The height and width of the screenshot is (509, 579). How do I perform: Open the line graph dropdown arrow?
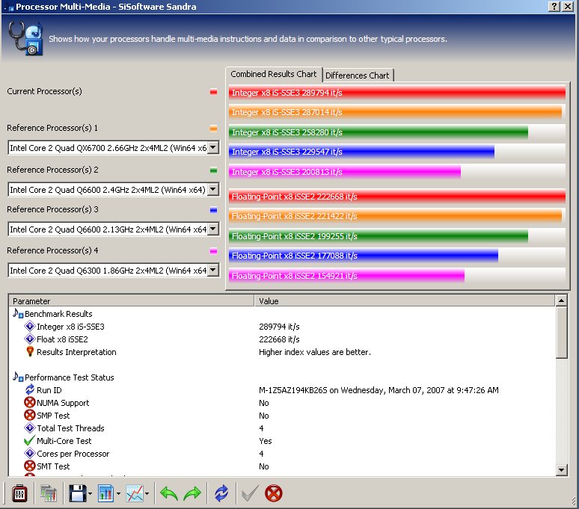tap(147, 494)
